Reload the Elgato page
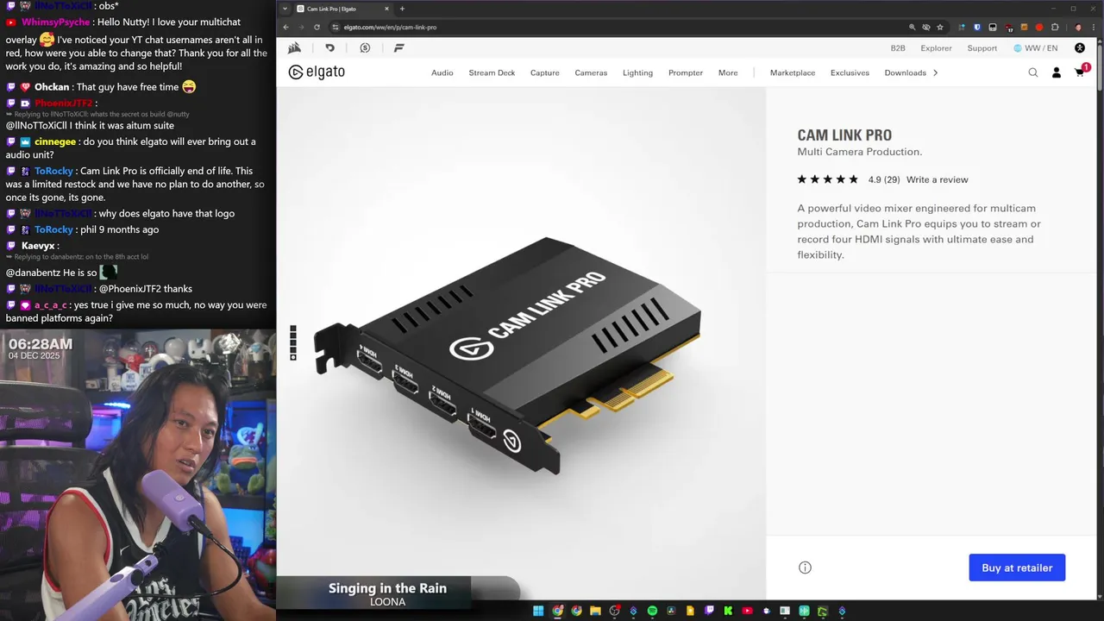The width and height of the screenshot is (1104, 621). (x=317, y=27)
